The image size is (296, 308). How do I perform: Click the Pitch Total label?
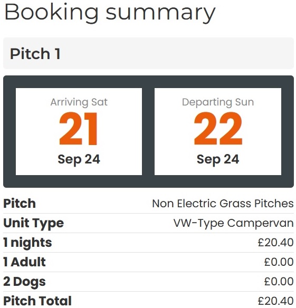(x=37, y=301)
